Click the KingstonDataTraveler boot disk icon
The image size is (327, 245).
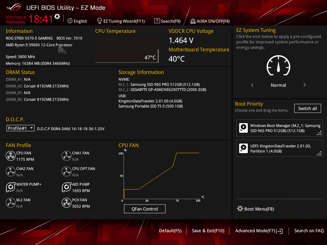click(243, 148)
